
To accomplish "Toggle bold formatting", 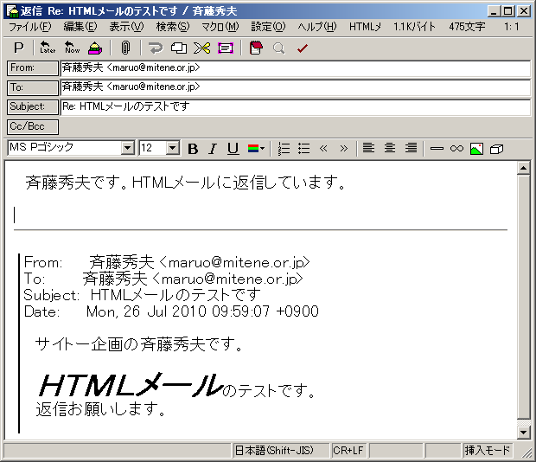I will tap(193, 149).
